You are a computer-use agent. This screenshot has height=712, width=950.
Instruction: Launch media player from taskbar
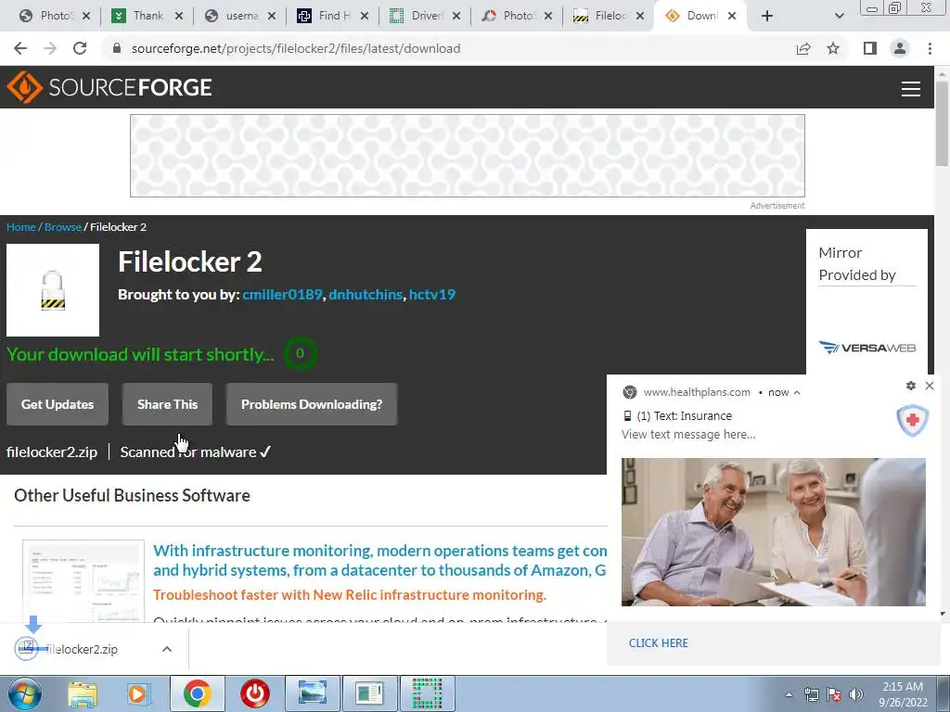(x=137, y=693)
